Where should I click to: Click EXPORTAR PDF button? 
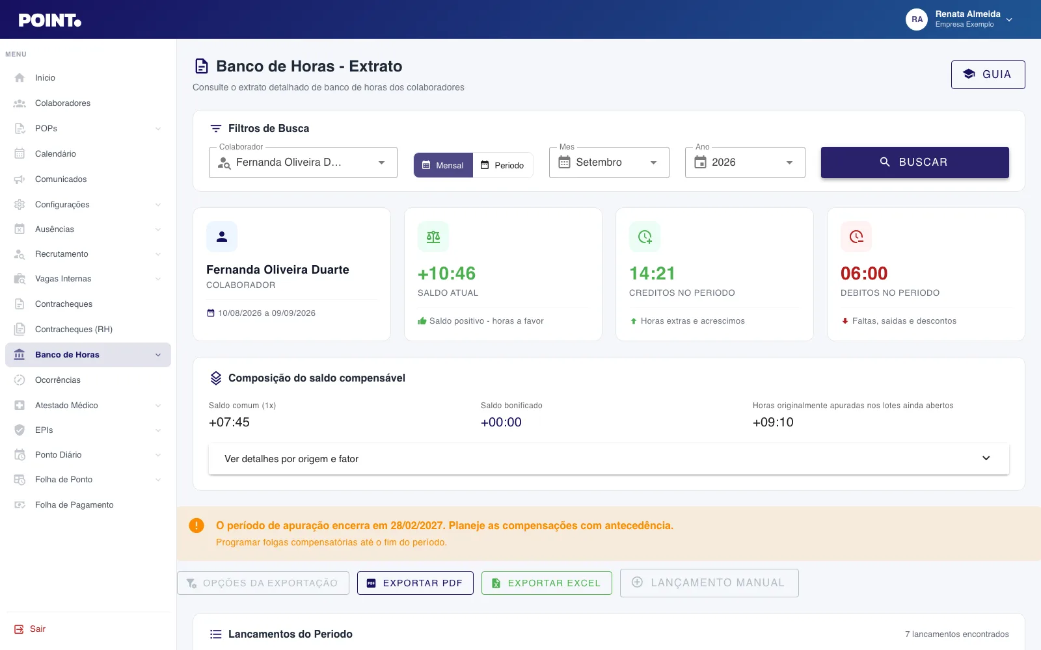[415, 583]
